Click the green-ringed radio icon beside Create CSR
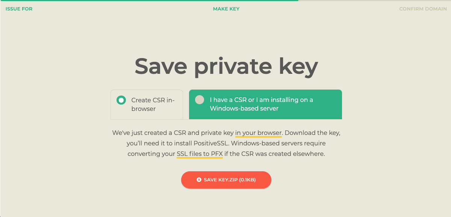The height and width of the screenshot is (217, 451). tap(121, 100)
